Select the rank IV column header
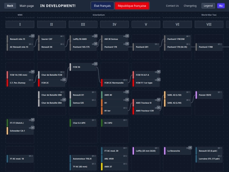This screenshot has width=229, height=172. point(114,24)
